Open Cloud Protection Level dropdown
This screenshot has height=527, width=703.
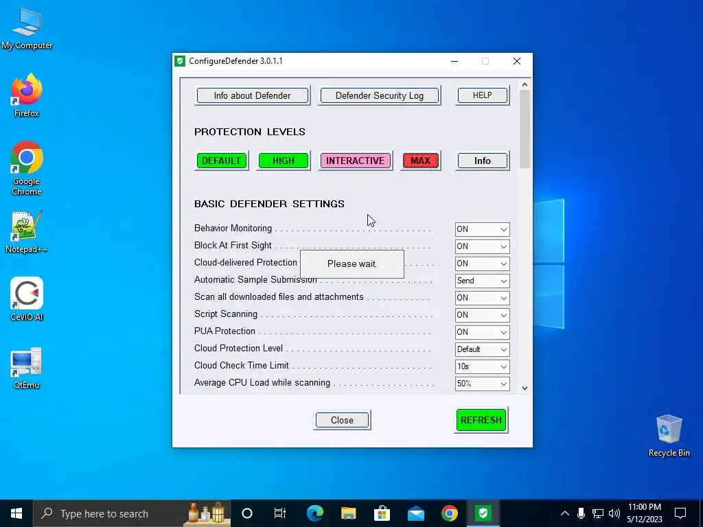coord(483,349)
